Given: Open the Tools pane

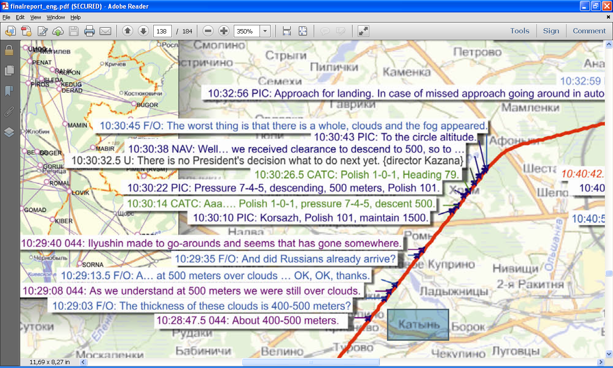Looking at the screenshot, I should pyautogui.click(x=520, y=31).
